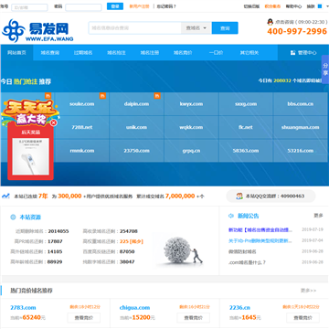Open the 过期域名 nav menu
The image size is (329, 329).
click(x=83, y=53)
